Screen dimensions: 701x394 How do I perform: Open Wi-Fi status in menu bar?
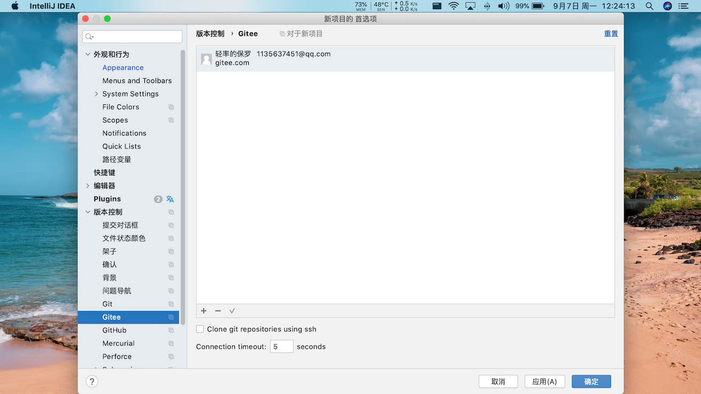pyautogui.click(x=453, y=6)
